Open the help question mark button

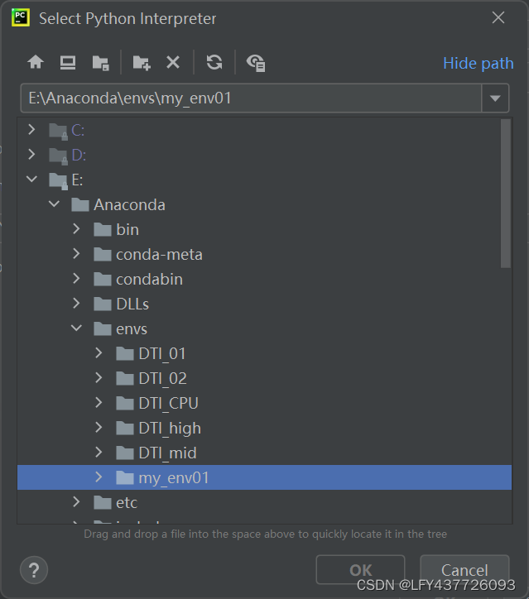(x=34, y=570)
